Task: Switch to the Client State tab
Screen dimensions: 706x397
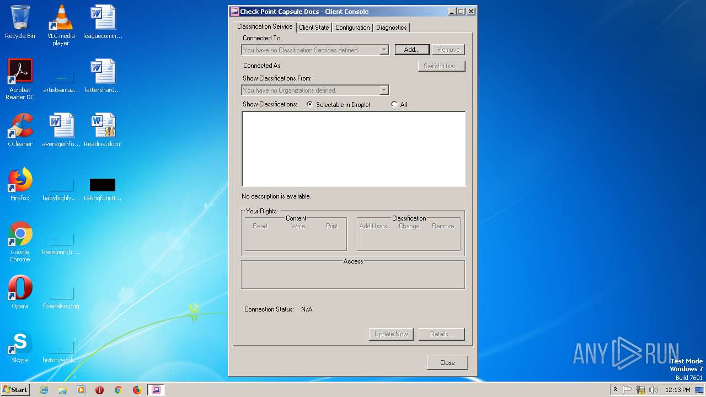Action: coord(314,28)
